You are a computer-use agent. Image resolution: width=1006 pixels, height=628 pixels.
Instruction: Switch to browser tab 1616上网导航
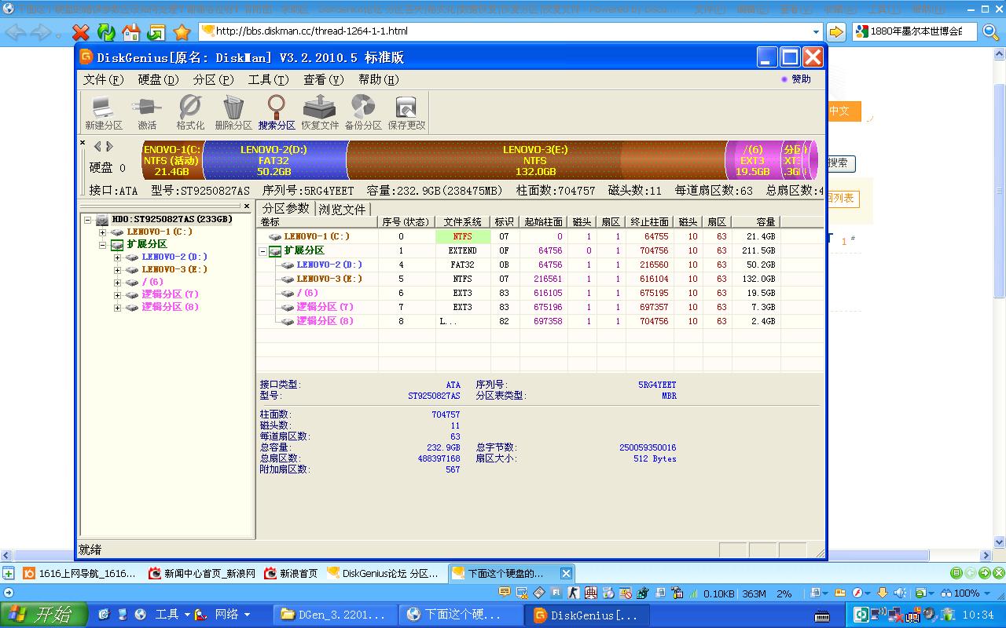tap(80, 573)
